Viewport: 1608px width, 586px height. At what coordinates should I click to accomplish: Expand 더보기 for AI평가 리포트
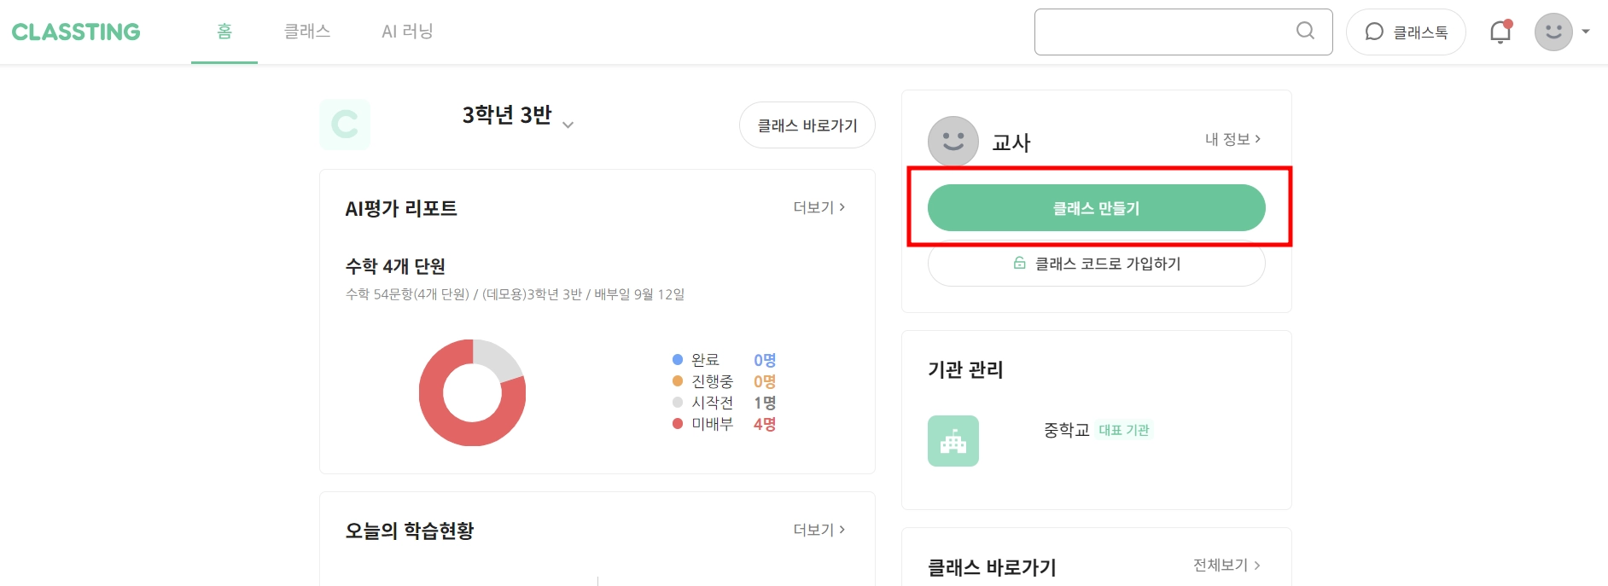click(819, 207)
